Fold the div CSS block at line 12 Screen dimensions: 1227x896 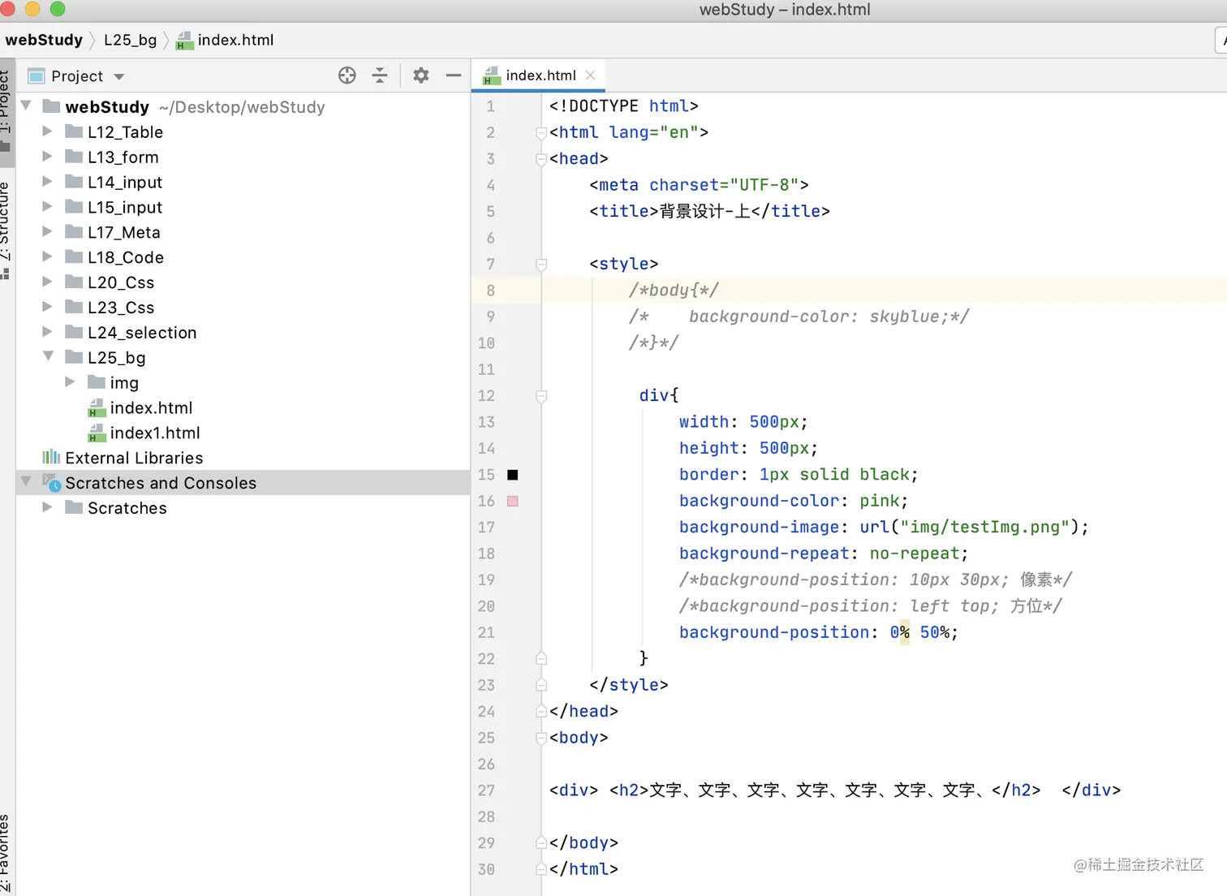541,396
